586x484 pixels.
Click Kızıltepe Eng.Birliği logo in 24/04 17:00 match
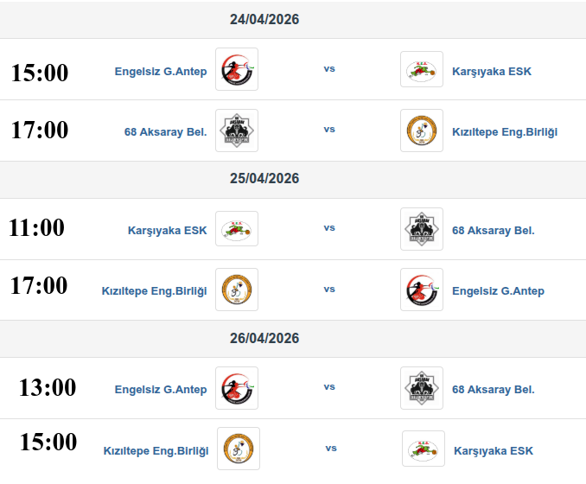pos(422,131)
